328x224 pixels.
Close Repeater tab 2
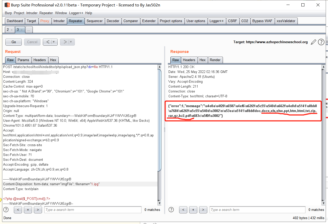tap(12, 30)
